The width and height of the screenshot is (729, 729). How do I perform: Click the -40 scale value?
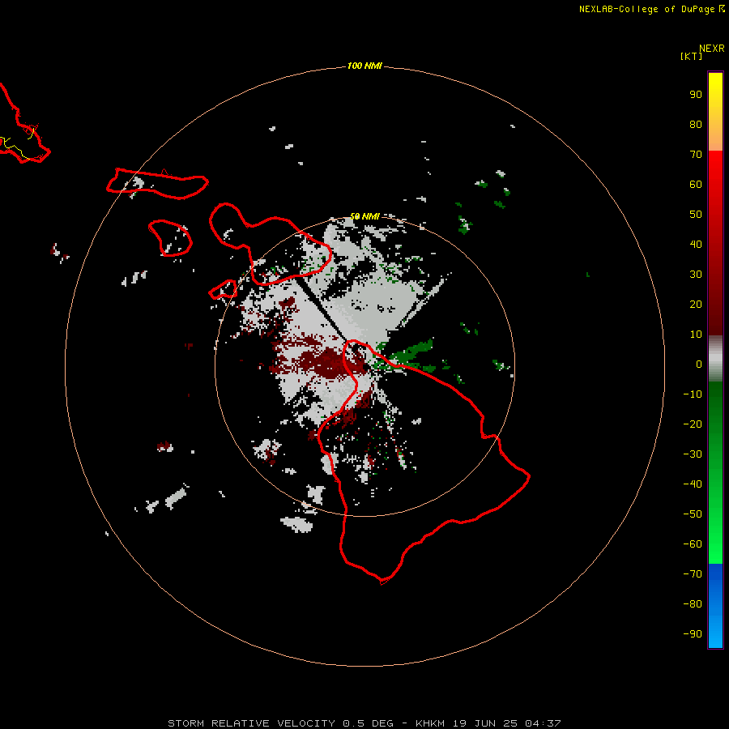coord(693,484)
